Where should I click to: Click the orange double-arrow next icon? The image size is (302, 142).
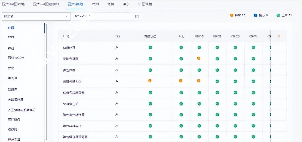279,36
